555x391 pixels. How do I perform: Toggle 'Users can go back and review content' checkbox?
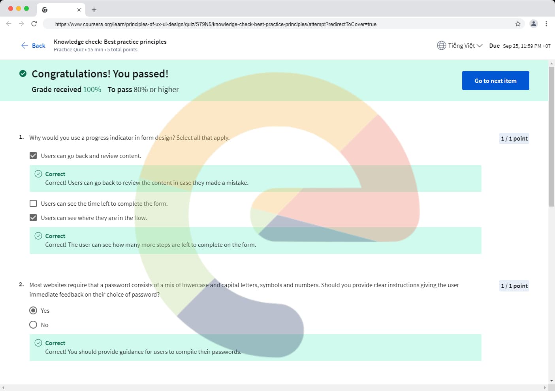click(x=33, y=156)
